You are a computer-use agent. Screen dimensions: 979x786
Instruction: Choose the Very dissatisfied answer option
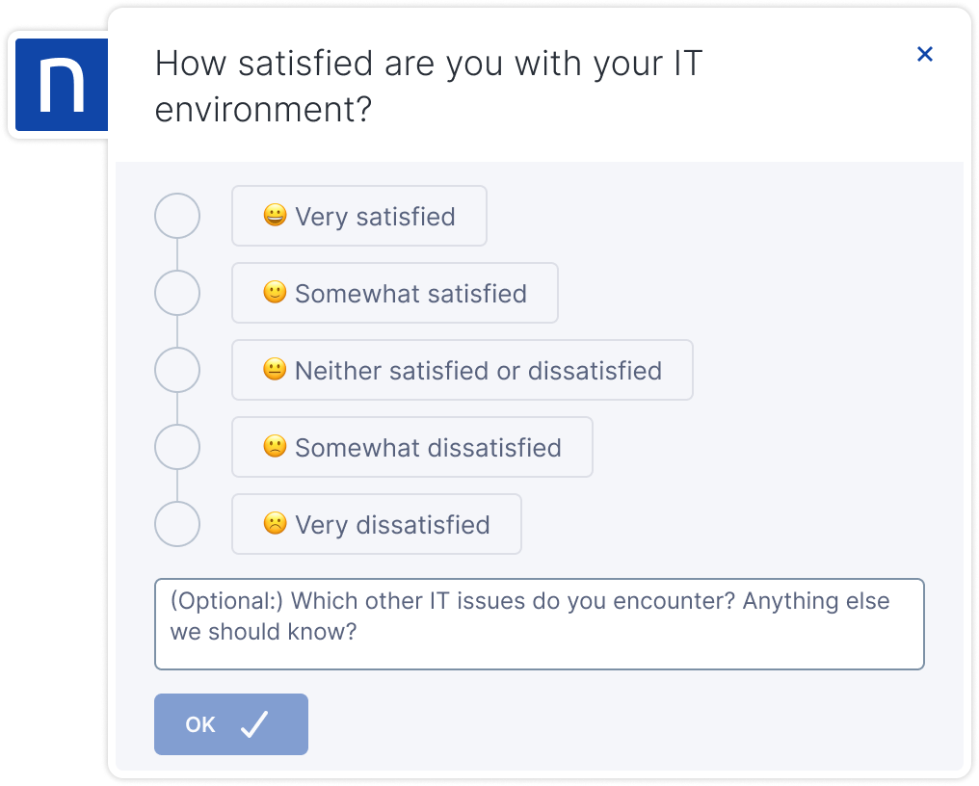click(376, 524)
